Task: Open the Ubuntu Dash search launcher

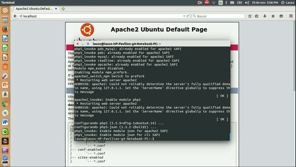Action: (x=5, y=10)
